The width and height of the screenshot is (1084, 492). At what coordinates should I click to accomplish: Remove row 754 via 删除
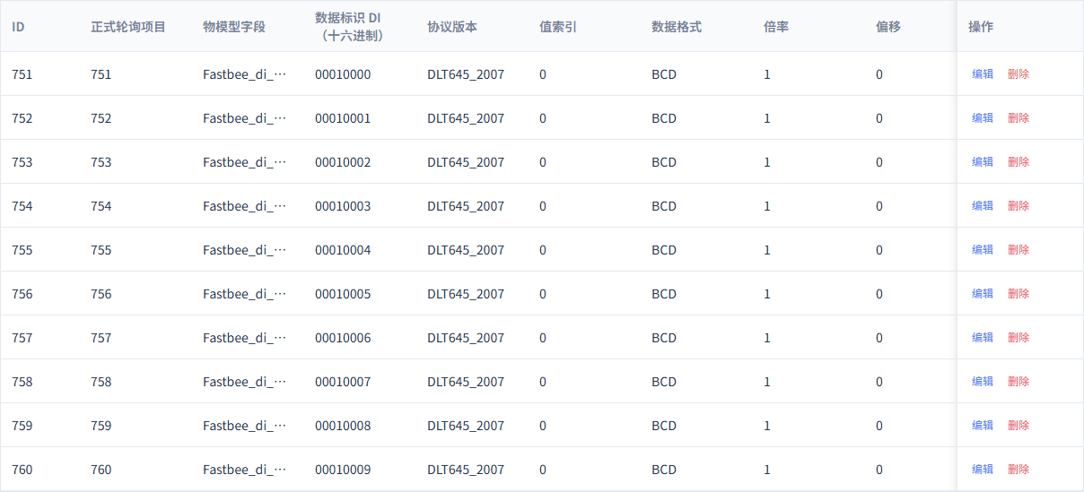1018,206
